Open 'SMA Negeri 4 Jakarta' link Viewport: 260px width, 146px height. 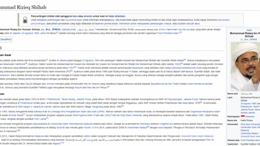pos(29,107)
